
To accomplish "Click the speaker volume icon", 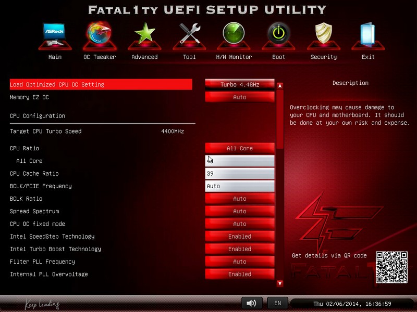I will tap(252, 303).
